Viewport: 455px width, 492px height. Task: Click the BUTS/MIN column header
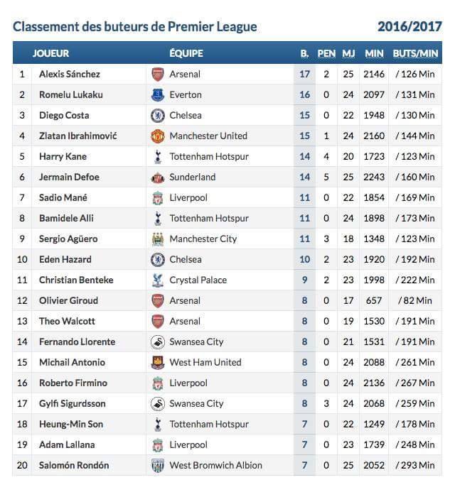click(x=415, y=53)
